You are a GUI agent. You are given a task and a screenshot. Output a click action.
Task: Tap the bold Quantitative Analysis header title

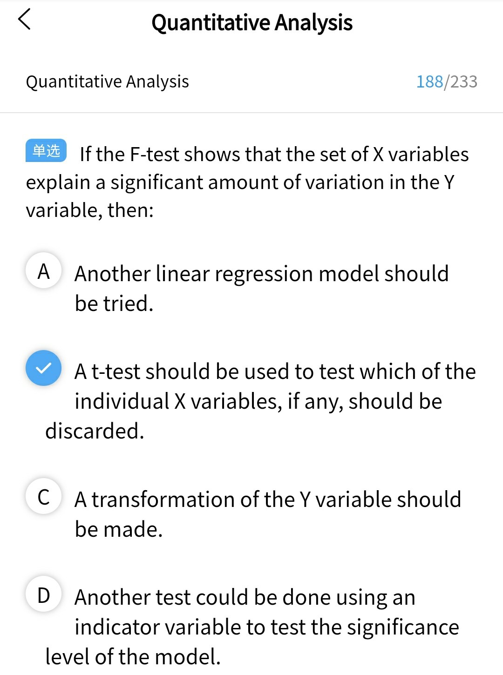[x=251, y=22]
